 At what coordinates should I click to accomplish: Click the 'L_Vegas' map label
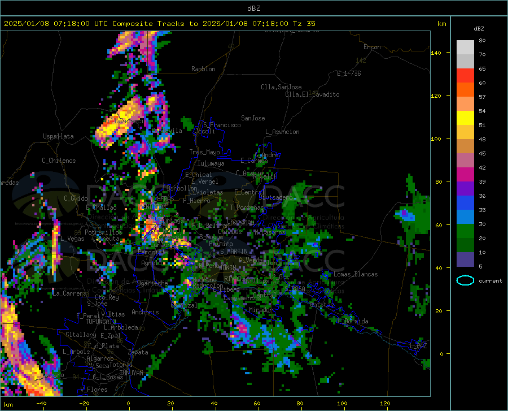(73, 239)
